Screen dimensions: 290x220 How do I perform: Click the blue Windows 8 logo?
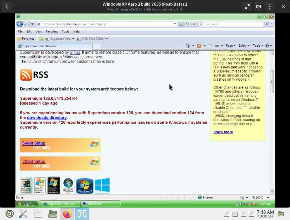[102, 186]
